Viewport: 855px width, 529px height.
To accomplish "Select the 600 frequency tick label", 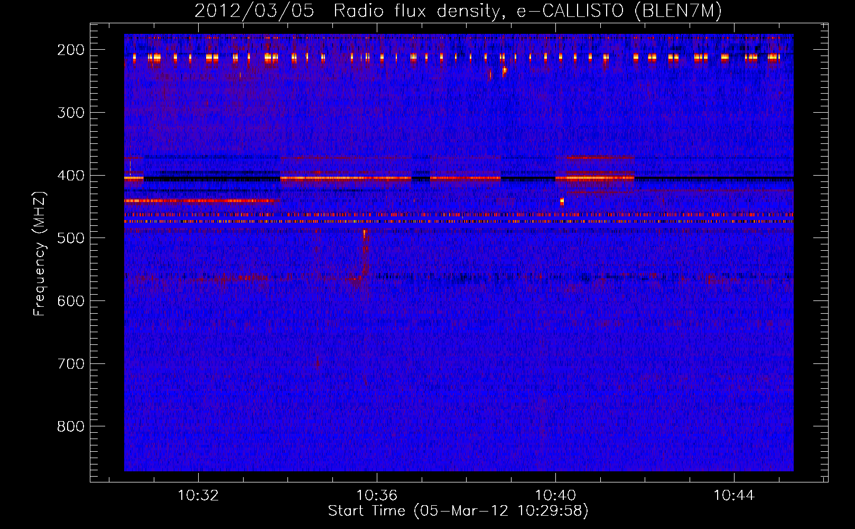I will tap(71, 301).
